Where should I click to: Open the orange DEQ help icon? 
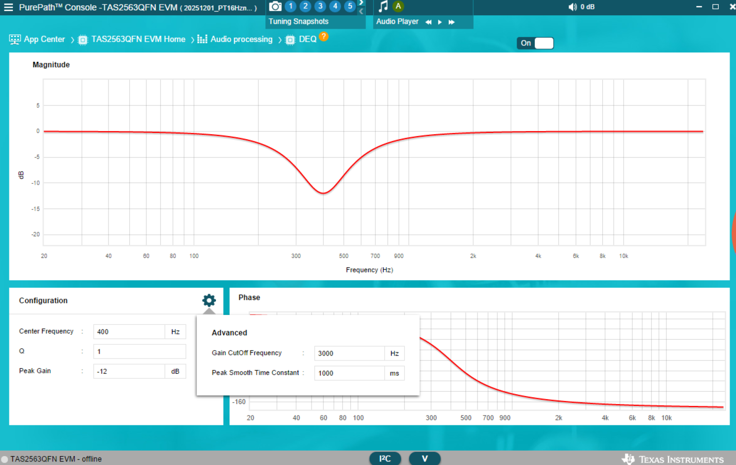[323, 36]
